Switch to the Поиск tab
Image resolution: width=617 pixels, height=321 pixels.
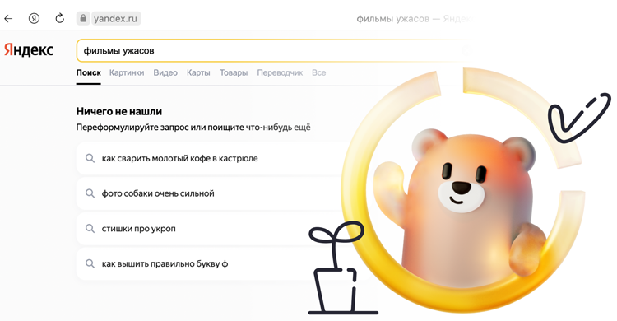coord(89,72)
